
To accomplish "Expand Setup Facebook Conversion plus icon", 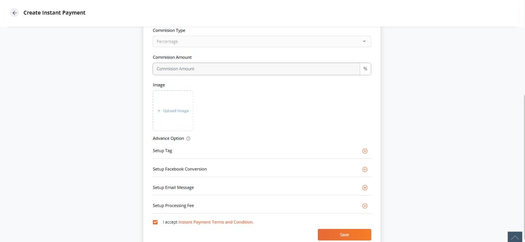I will click(365, 169).
